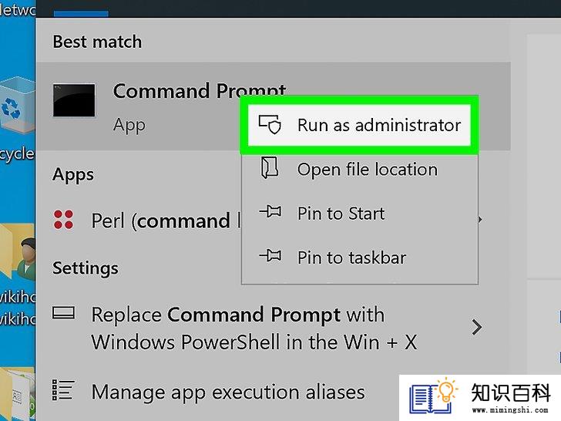This screenshot has width=561, height=421.
Task: Choose Open file location menu entry
Action: 360,169
